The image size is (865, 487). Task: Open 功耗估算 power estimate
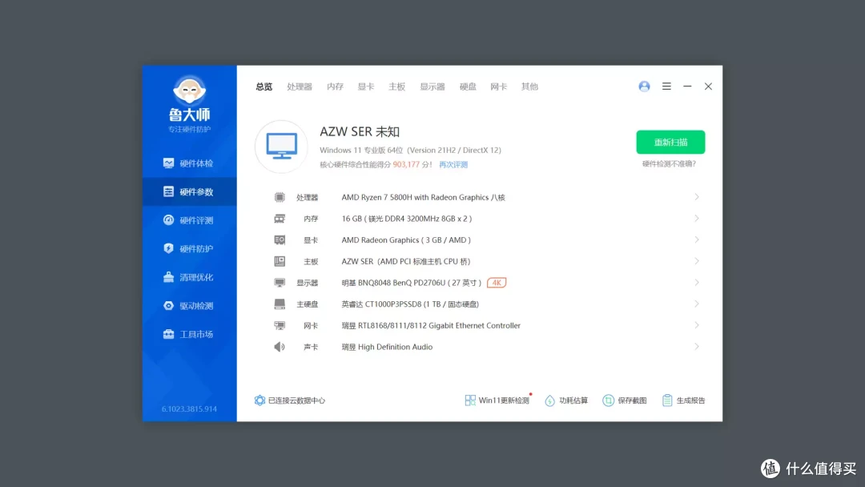click(x=566, y=400)
